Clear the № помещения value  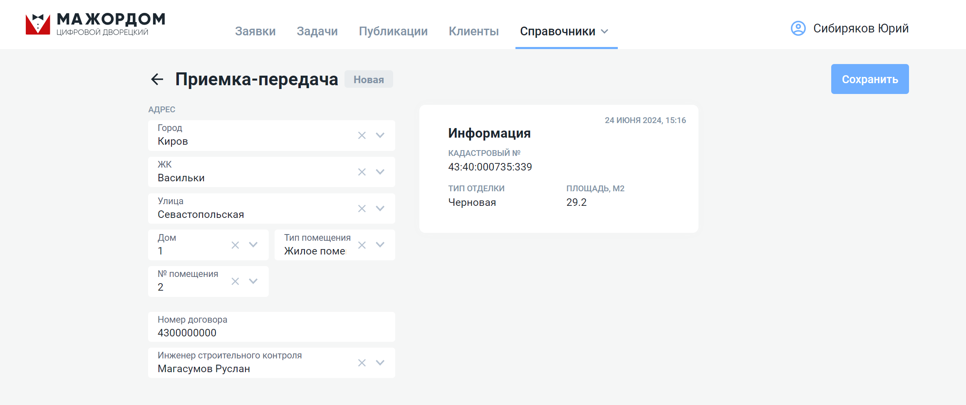(235, 282)
